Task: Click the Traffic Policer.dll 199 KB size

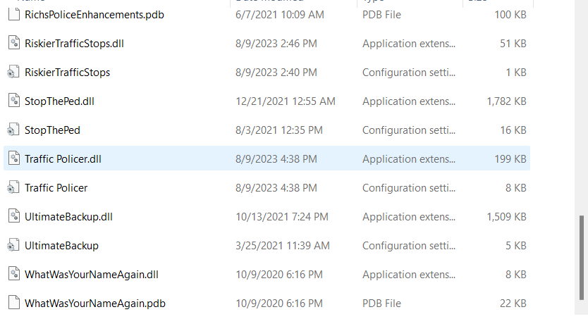Action: point(510,158)
